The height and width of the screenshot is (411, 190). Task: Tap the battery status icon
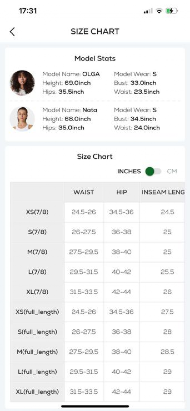coord(172,11)
